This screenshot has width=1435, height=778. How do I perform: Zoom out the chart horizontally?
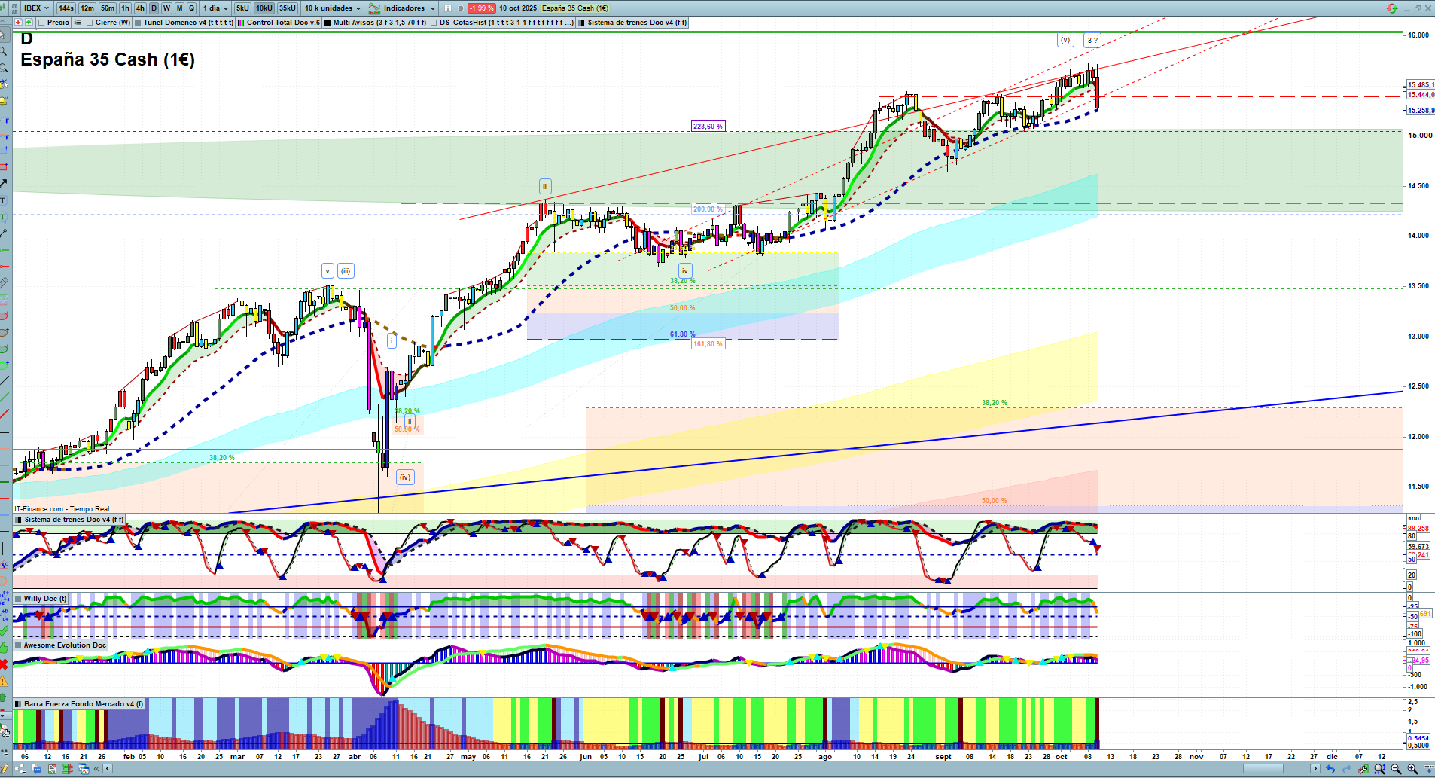coord(1396,769)
